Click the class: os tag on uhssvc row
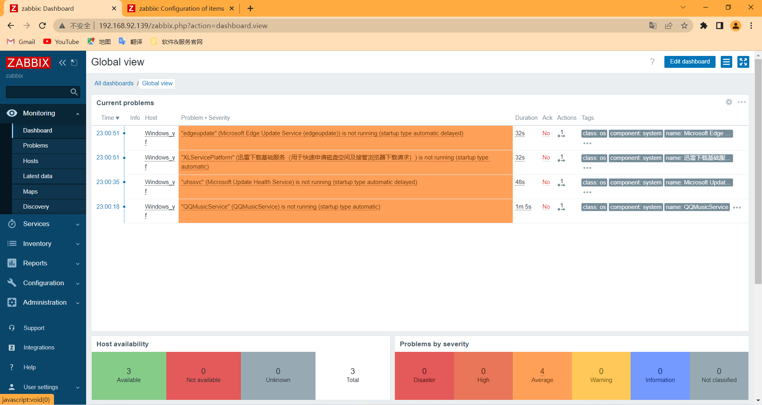Image resolution: width=762 pixels, height=405 pixels. 594,182
